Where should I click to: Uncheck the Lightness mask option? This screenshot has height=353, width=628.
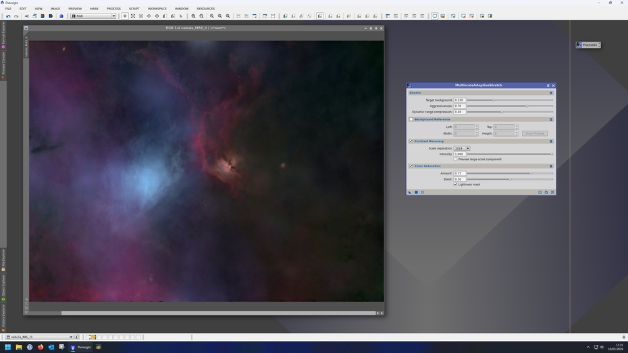point(456,184)
